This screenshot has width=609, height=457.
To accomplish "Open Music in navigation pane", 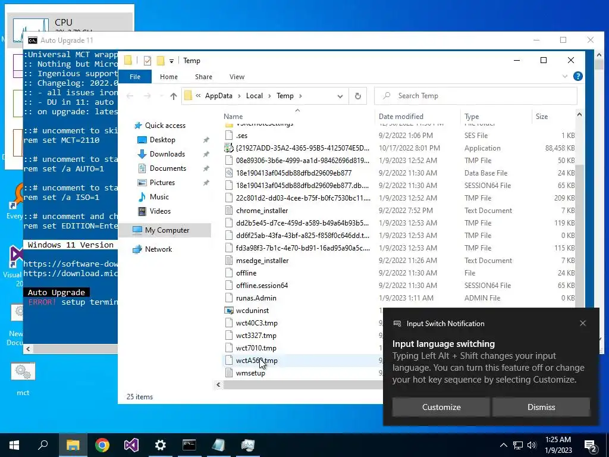I will (159, 197).
